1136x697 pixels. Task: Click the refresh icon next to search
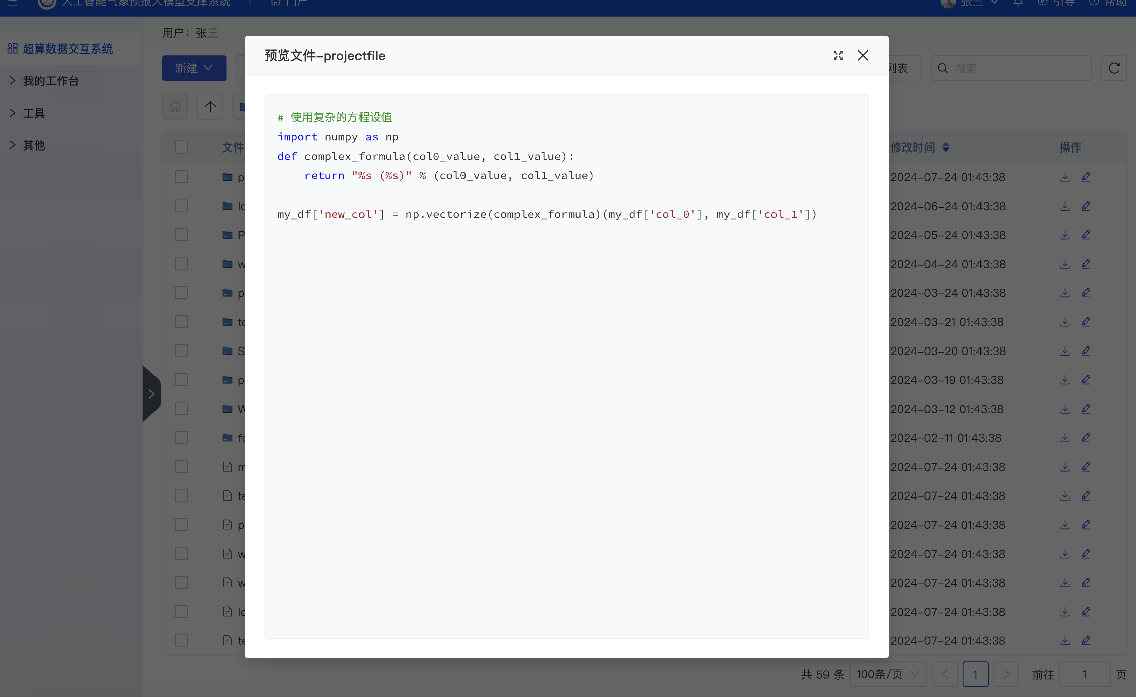[1114, 68]
